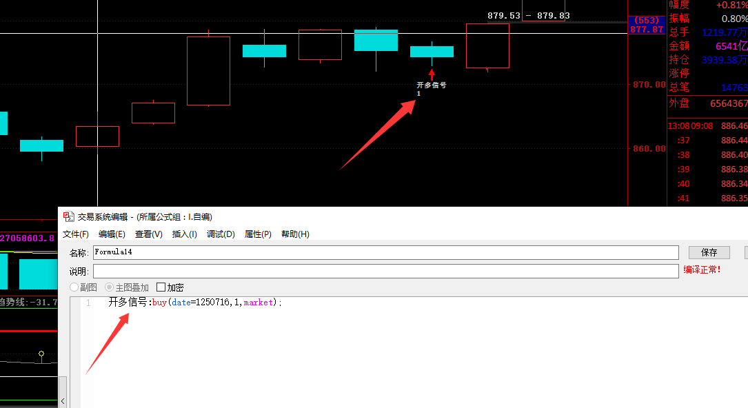The height and width of the screenshot is (408, 748).
Task: Click the 870.00 axis price label
Action: [649, 84]
